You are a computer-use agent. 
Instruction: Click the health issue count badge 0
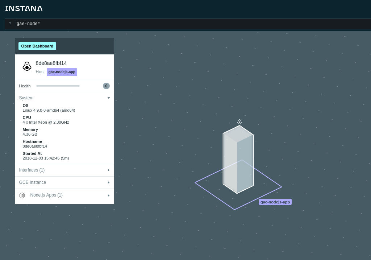[106, 86]
